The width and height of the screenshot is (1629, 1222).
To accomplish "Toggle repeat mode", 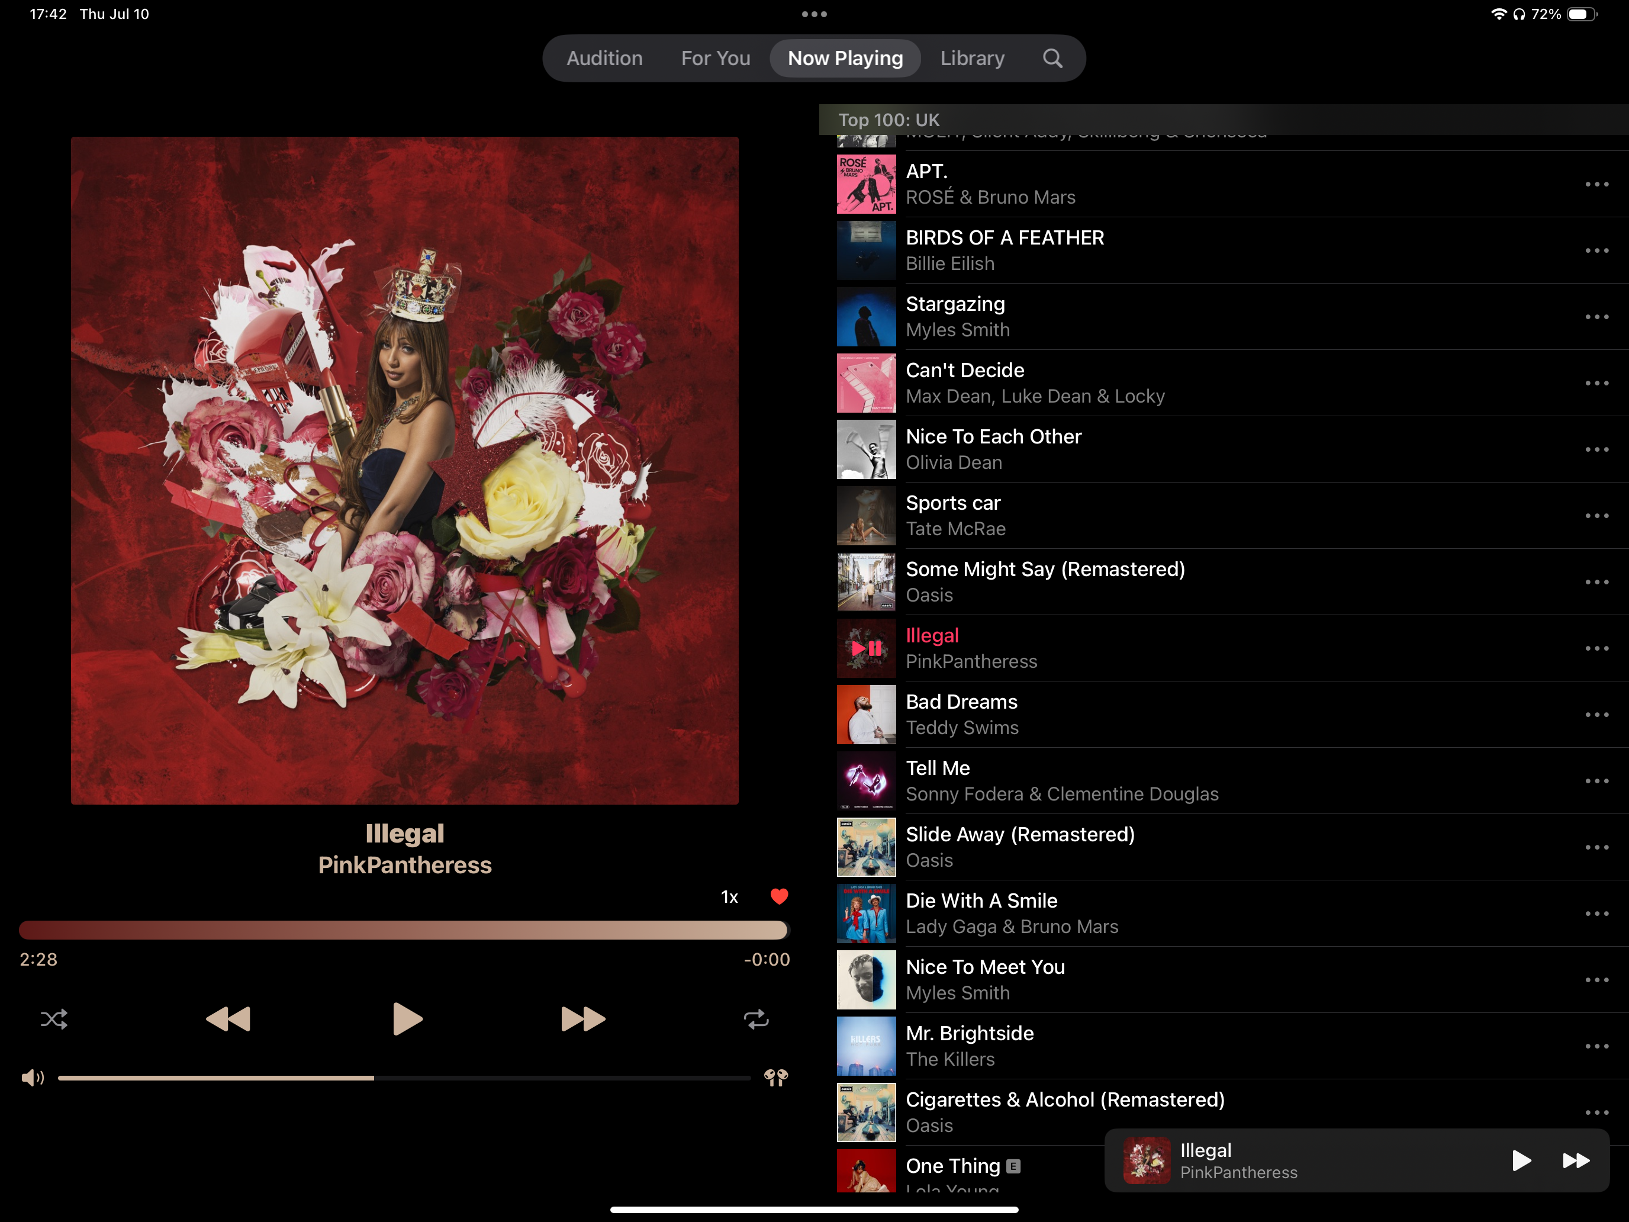I will click(756, 1020).
